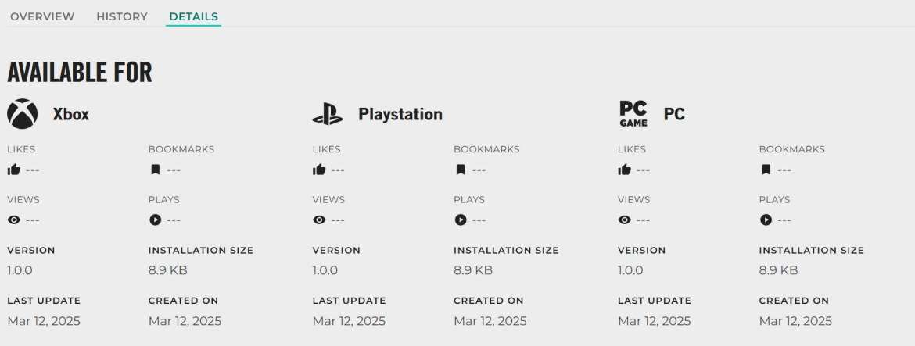Click the bookmark icon under Playstation

pos(460,169)
